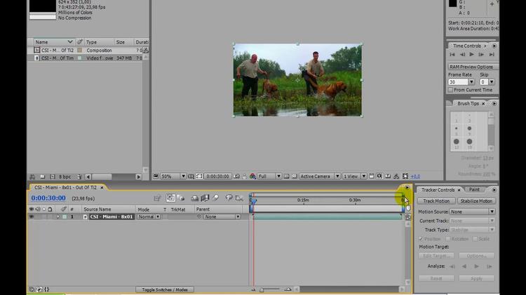Toggle transparency grid icon
This screenshot has height=295, width=526.
tap(294, 176)
